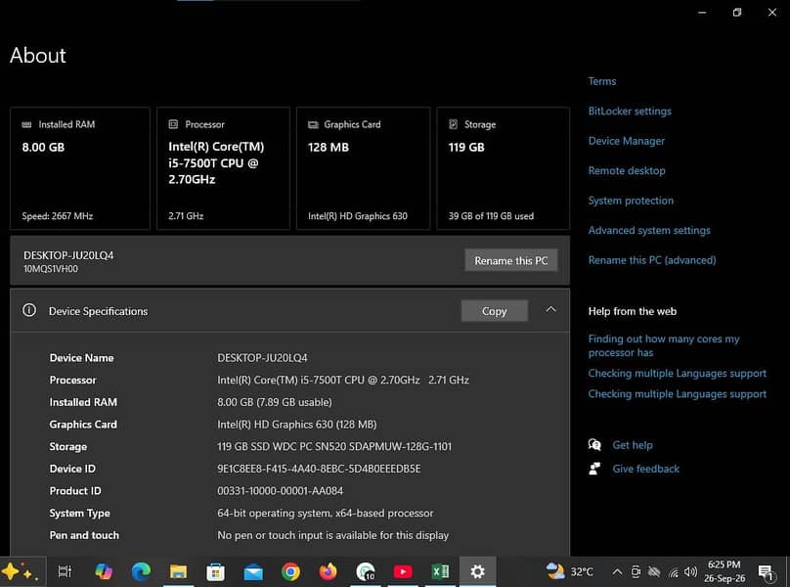Open Microsoft Store from the taskbar
This screenshot has width=790, height=587.
pos(216,572)
